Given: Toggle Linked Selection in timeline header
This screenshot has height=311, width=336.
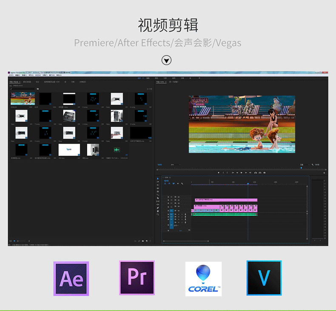Looking at the screenshot, I should 174,184.
